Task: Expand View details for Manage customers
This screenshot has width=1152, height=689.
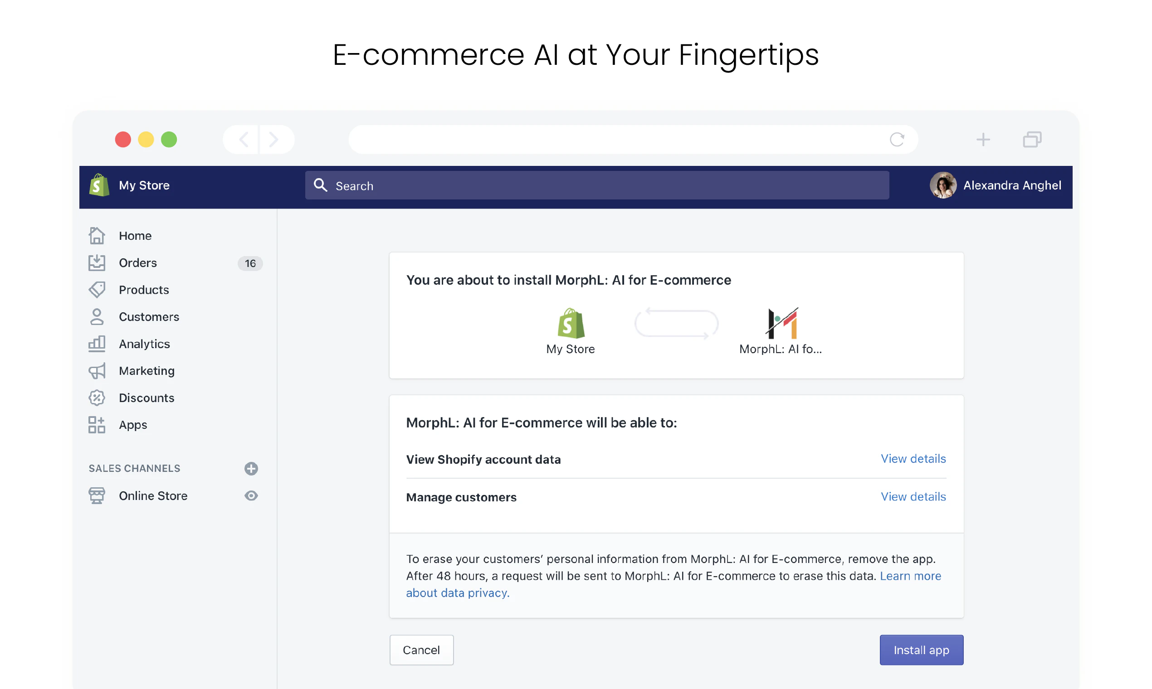Action: coord(913,497)
